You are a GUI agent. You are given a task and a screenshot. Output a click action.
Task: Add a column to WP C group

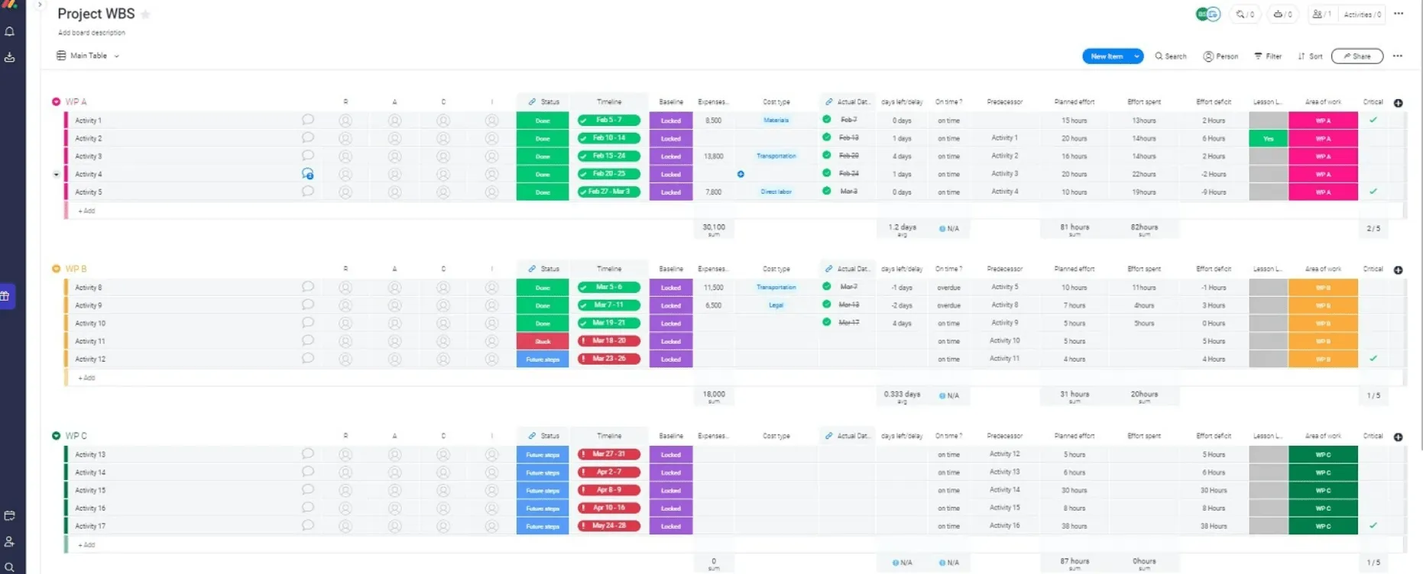(x=1398, y=437)
